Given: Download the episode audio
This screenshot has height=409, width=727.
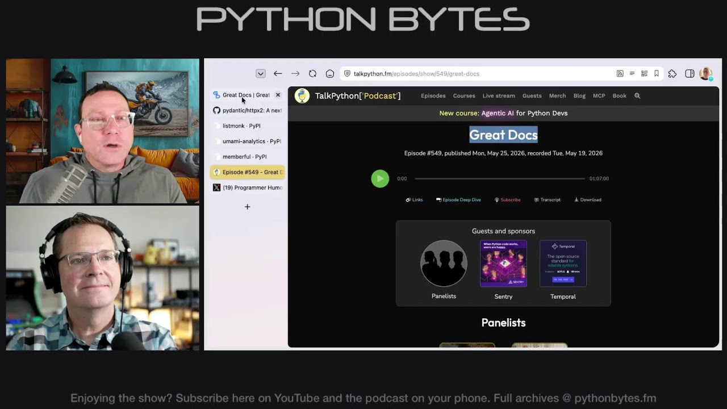Looking at the screenshot, I should [587, 200].
